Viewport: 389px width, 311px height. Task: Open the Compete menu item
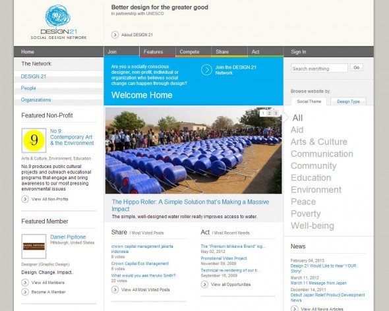tap(193, 52)
